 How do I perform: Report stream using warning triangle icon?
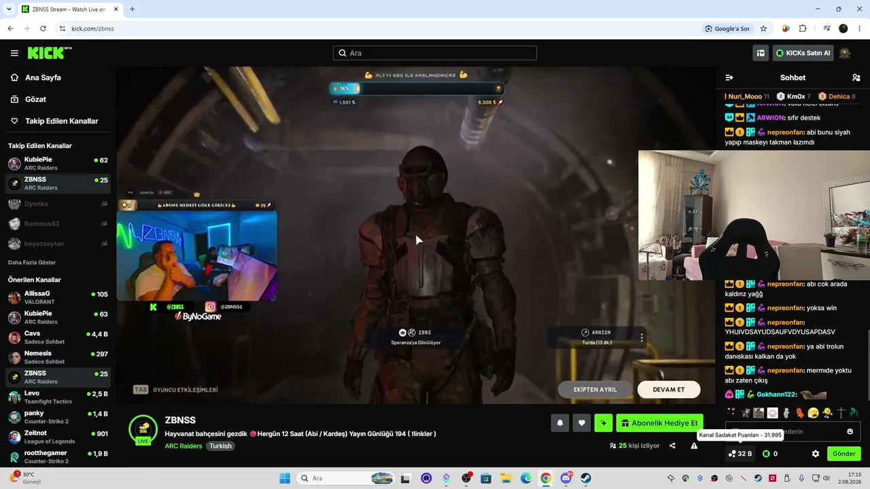pyautogui.click(x=694, y=446)
